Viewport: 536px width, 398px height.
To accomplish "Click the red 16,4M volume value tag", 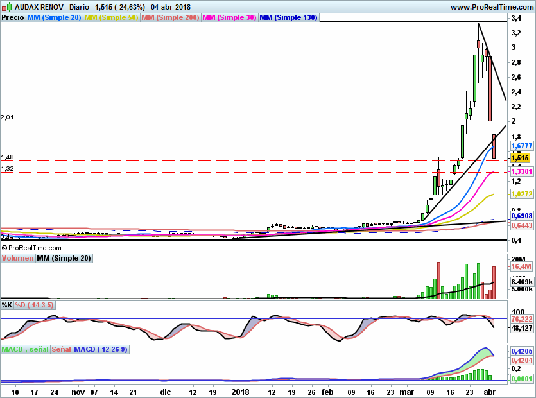I will click(521, 266).
